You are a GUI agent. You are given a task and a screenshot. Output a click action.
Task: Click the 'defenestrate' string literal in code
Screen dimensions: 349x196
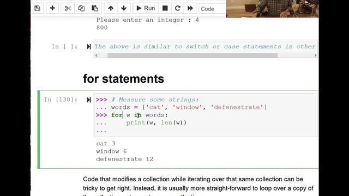point(237,107)
